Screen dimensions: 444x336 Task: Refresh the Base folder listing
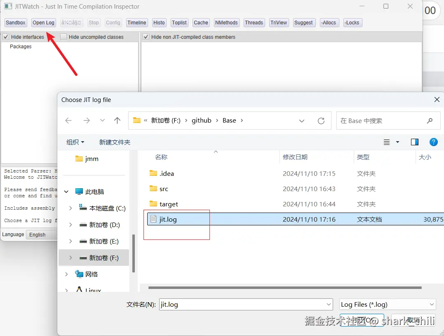(x=321, y=121)
